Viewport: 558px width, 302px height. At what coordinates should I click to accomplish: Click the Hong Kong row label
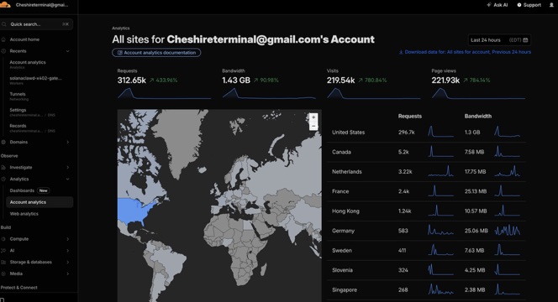click(345, 211)
